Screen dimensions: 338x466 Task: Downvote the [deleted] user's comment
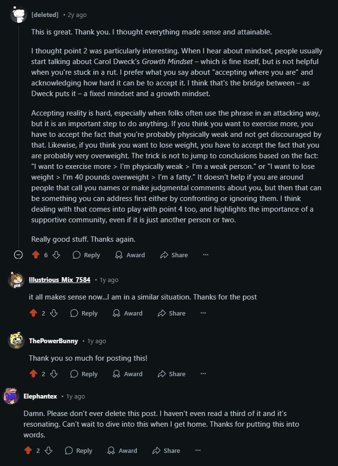[56, 255]
